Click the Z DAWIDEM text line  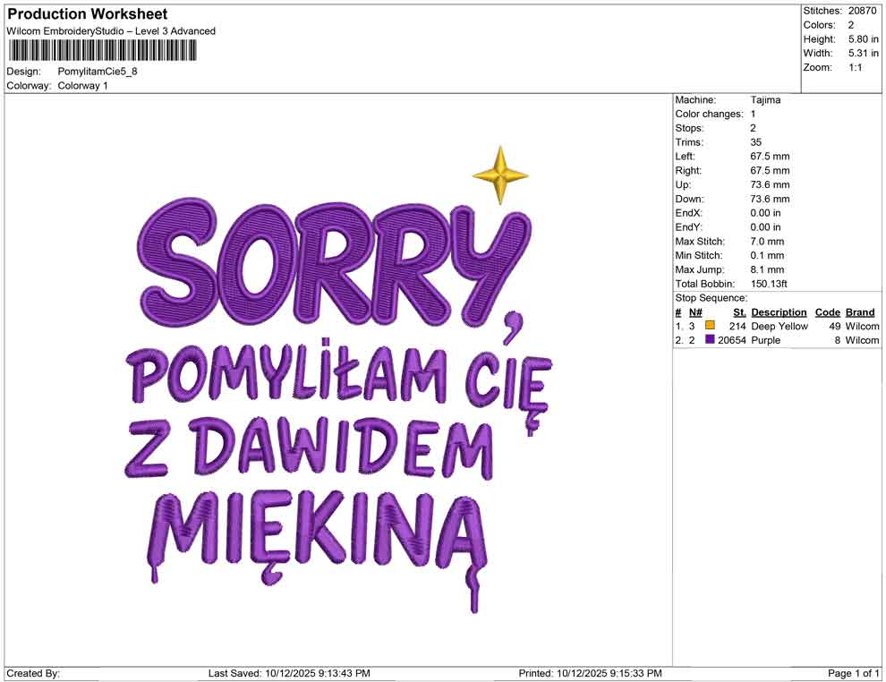tap(308, 449)
